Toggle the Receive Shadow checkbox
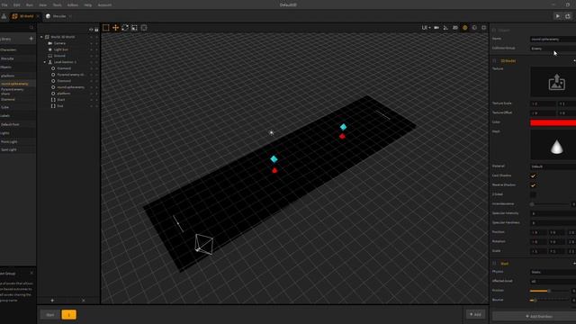 tap(533, 185)
